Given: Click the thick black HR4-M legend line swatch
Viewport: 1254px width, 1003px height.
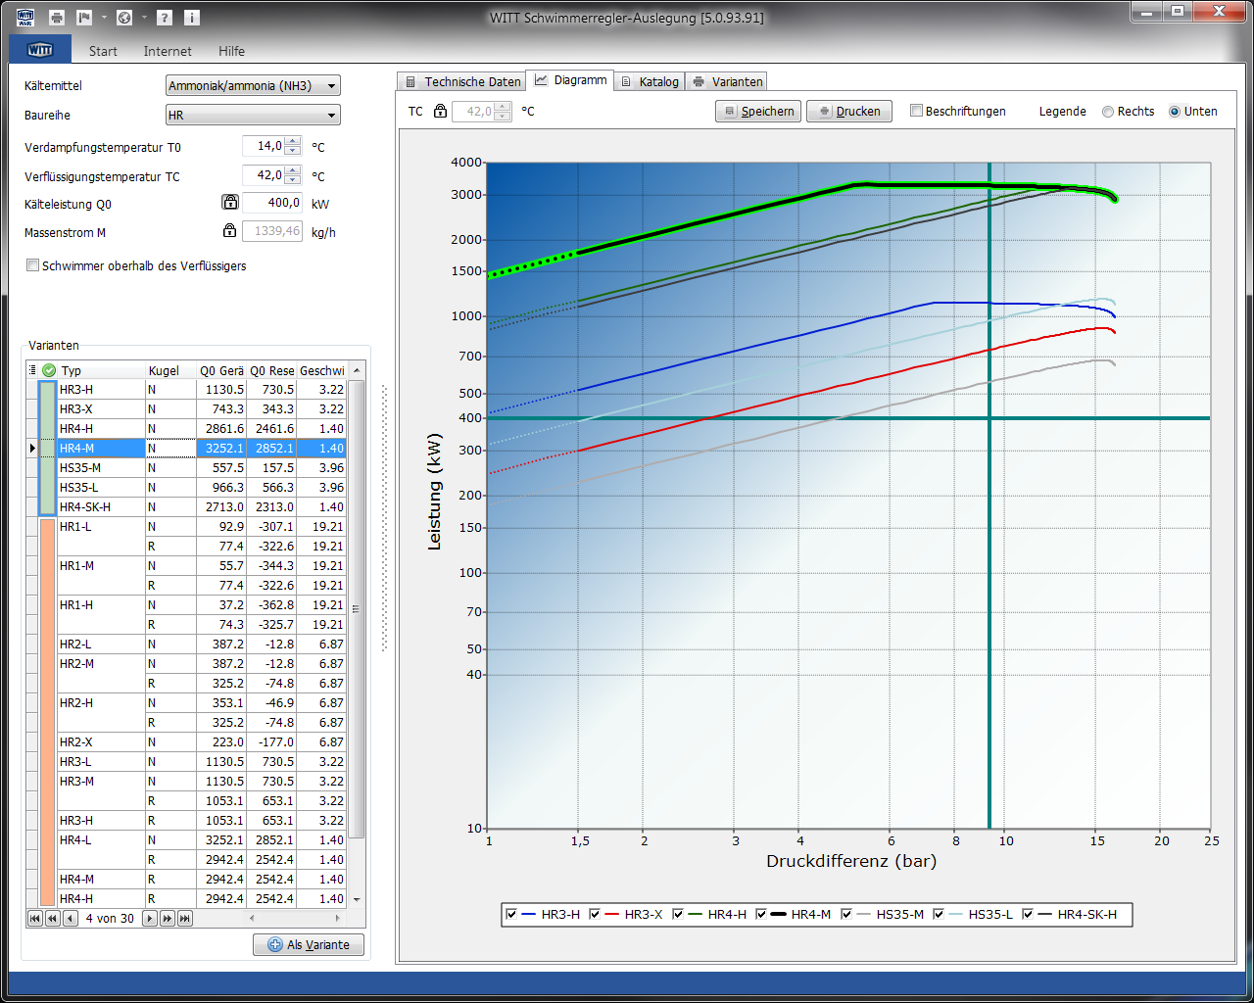Looking at the screenshot, I should coord(779,914).
